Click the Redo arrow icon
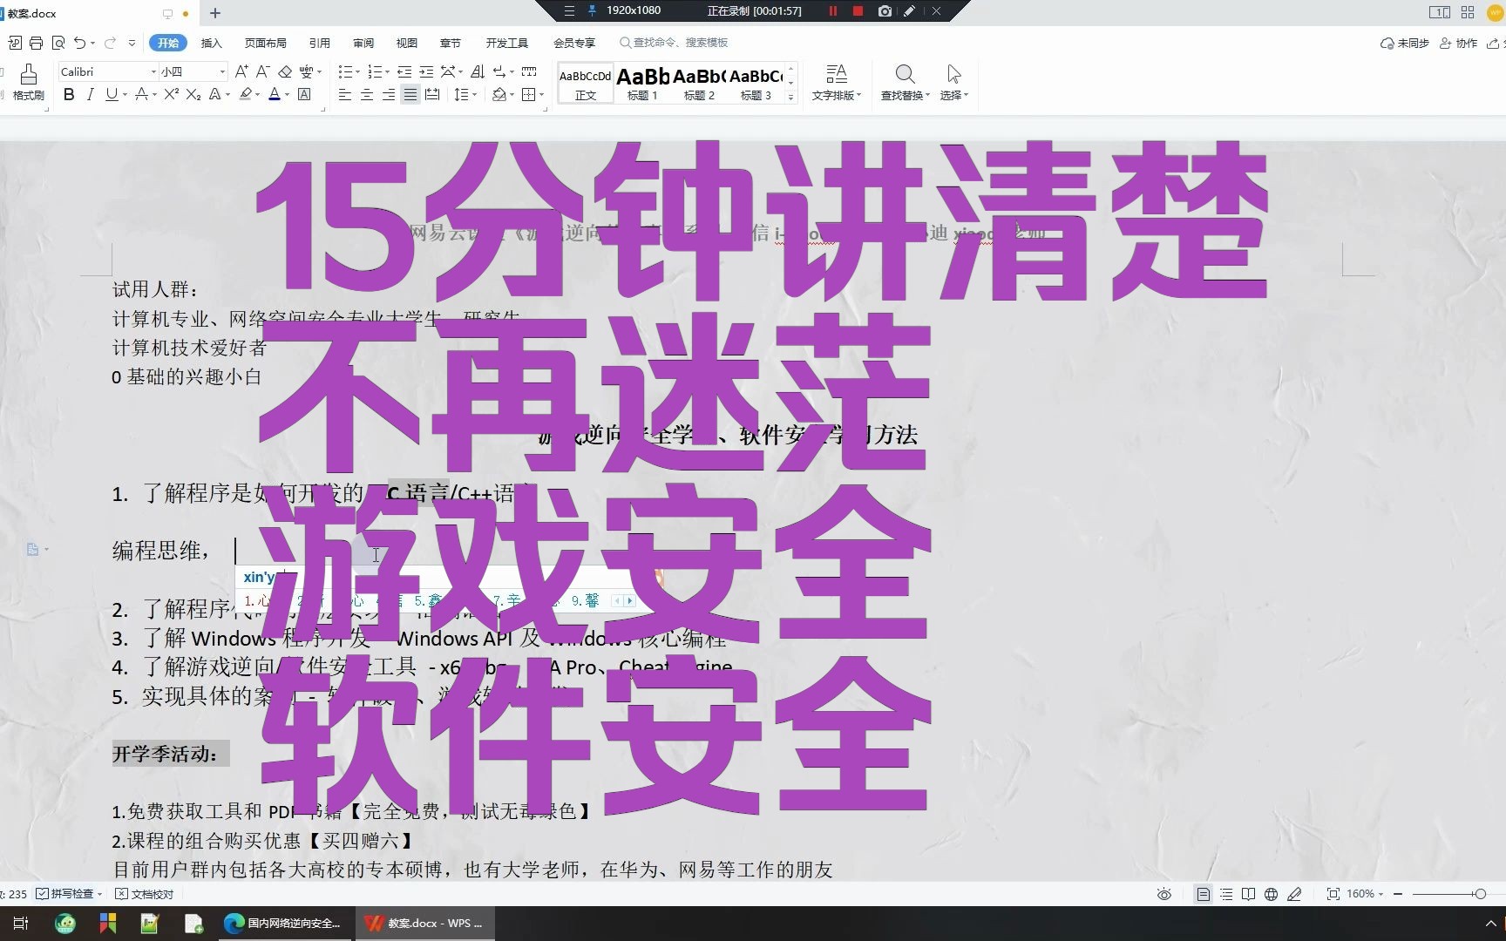 pyautogui.click(x=110, y=43)
